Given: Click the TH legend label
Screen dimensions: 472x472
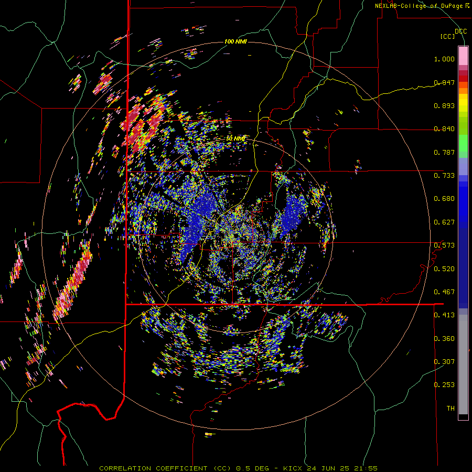Looking at the screenshot, I should pos(450,409).
